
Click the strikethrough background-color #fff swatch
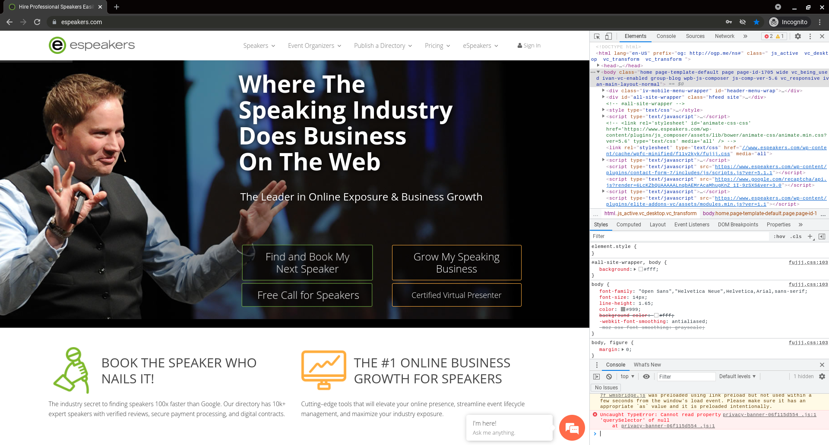coord(656,316)
